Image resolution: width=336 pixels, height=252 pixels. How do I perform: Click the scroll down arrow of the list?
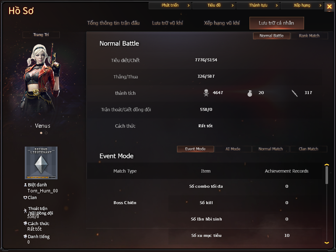click(x=327, y=243)
